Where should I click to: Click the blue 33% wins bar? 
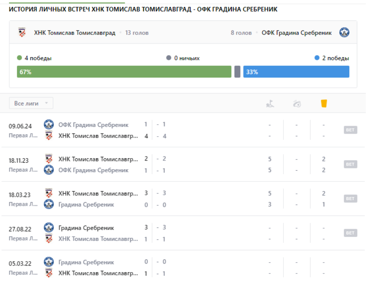(x=296, y=72)
